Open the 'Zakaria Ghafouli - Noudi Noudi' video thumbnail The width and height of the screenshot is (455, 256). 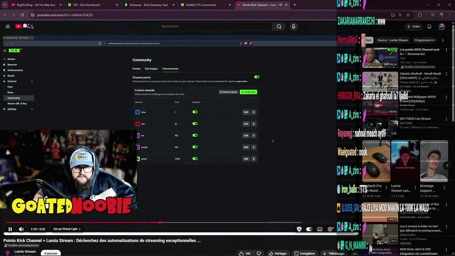pos(380,82)
